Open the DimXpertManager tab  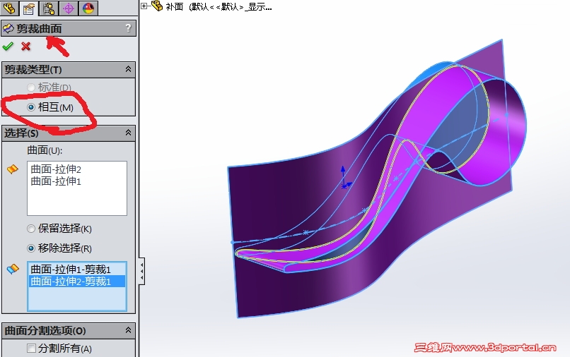pyautogui.click(x=69, y=8)
